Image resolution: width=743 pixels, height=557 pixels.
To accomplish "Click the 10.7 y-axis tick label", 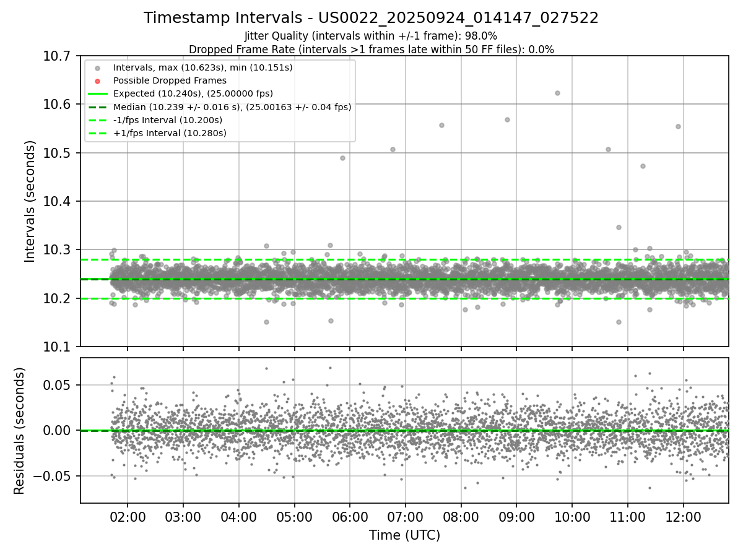I will point(58,56).
